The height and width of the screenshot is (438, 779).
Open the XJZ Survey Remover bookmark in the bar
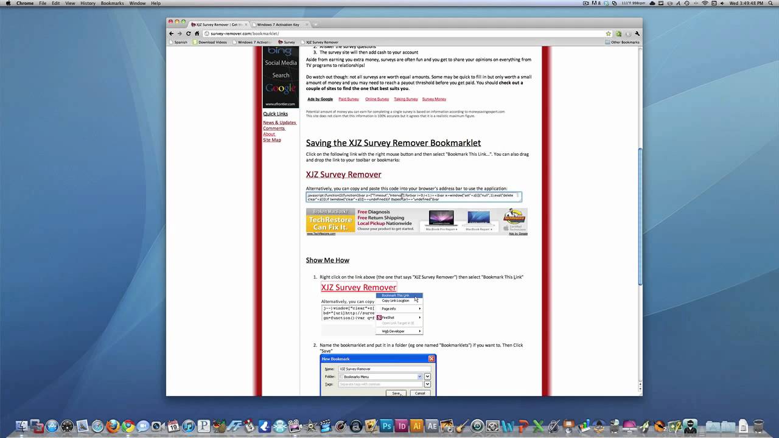pos(319,42)
